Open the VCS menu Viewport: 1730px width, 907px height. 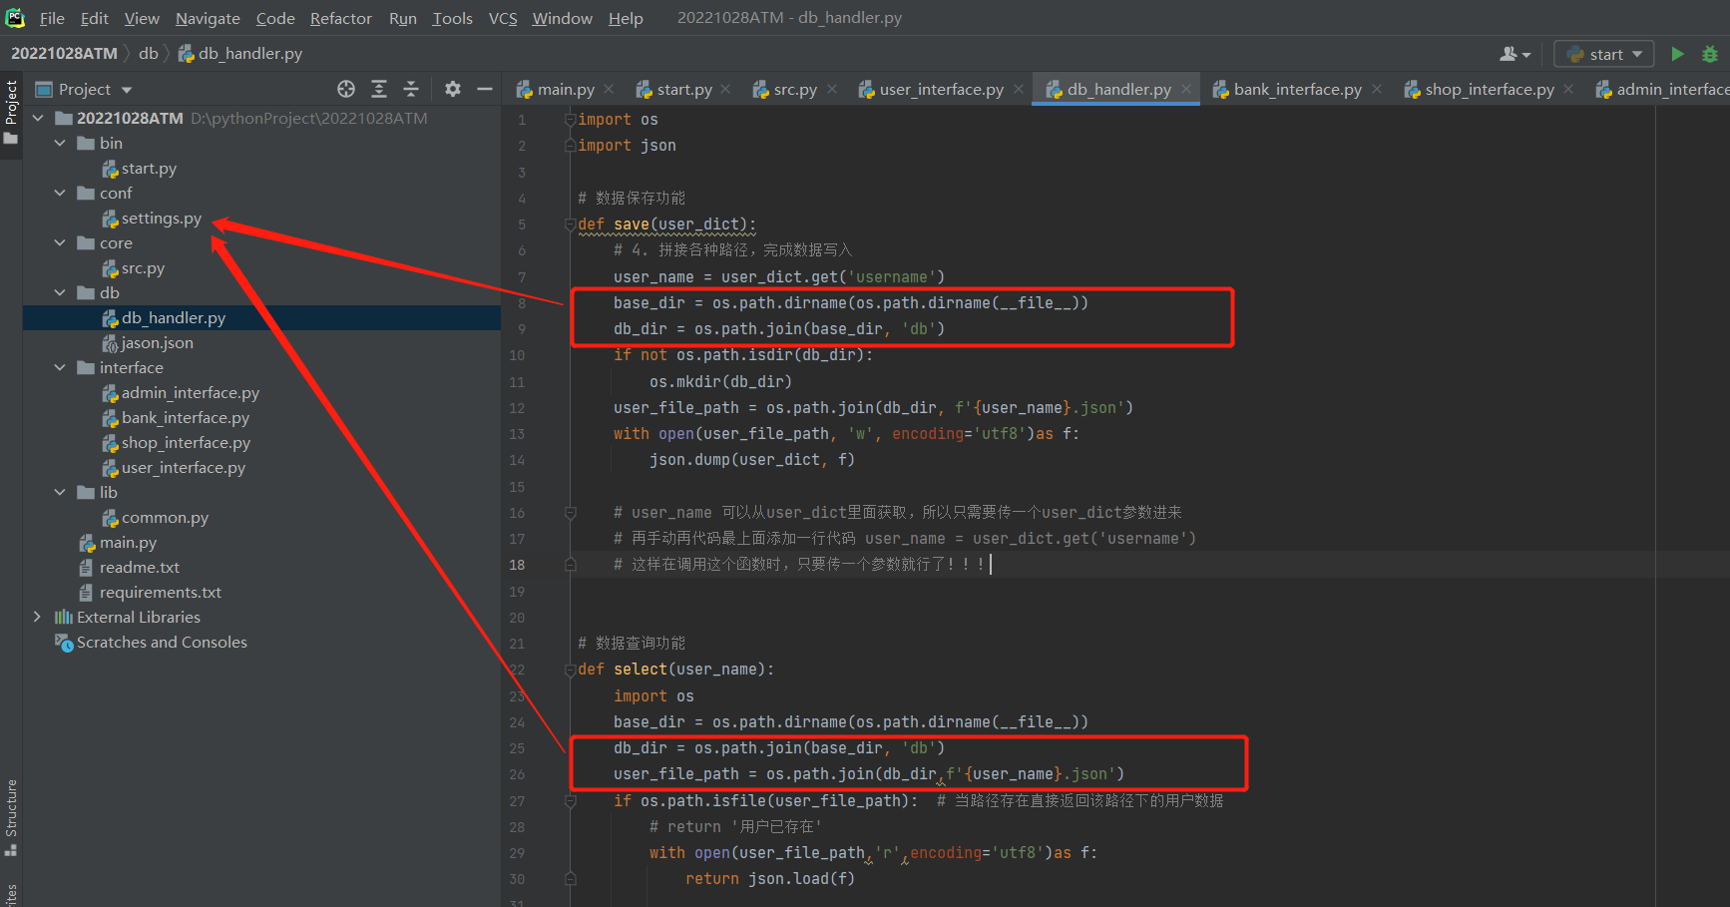pos(503,18)
